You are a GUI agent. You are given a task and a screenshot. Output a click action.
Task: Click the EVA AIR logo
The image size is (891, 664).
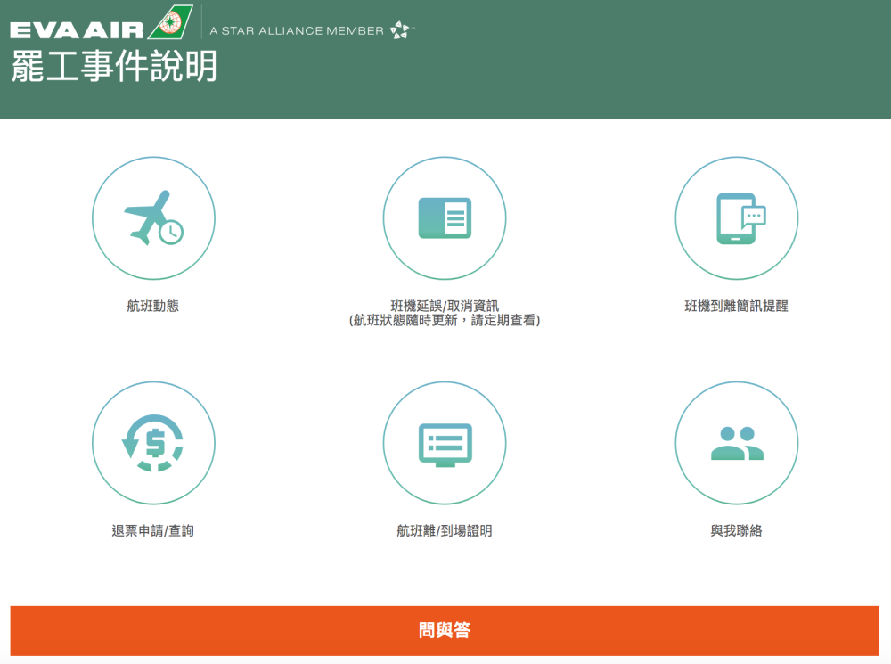(x=102, y=23)
